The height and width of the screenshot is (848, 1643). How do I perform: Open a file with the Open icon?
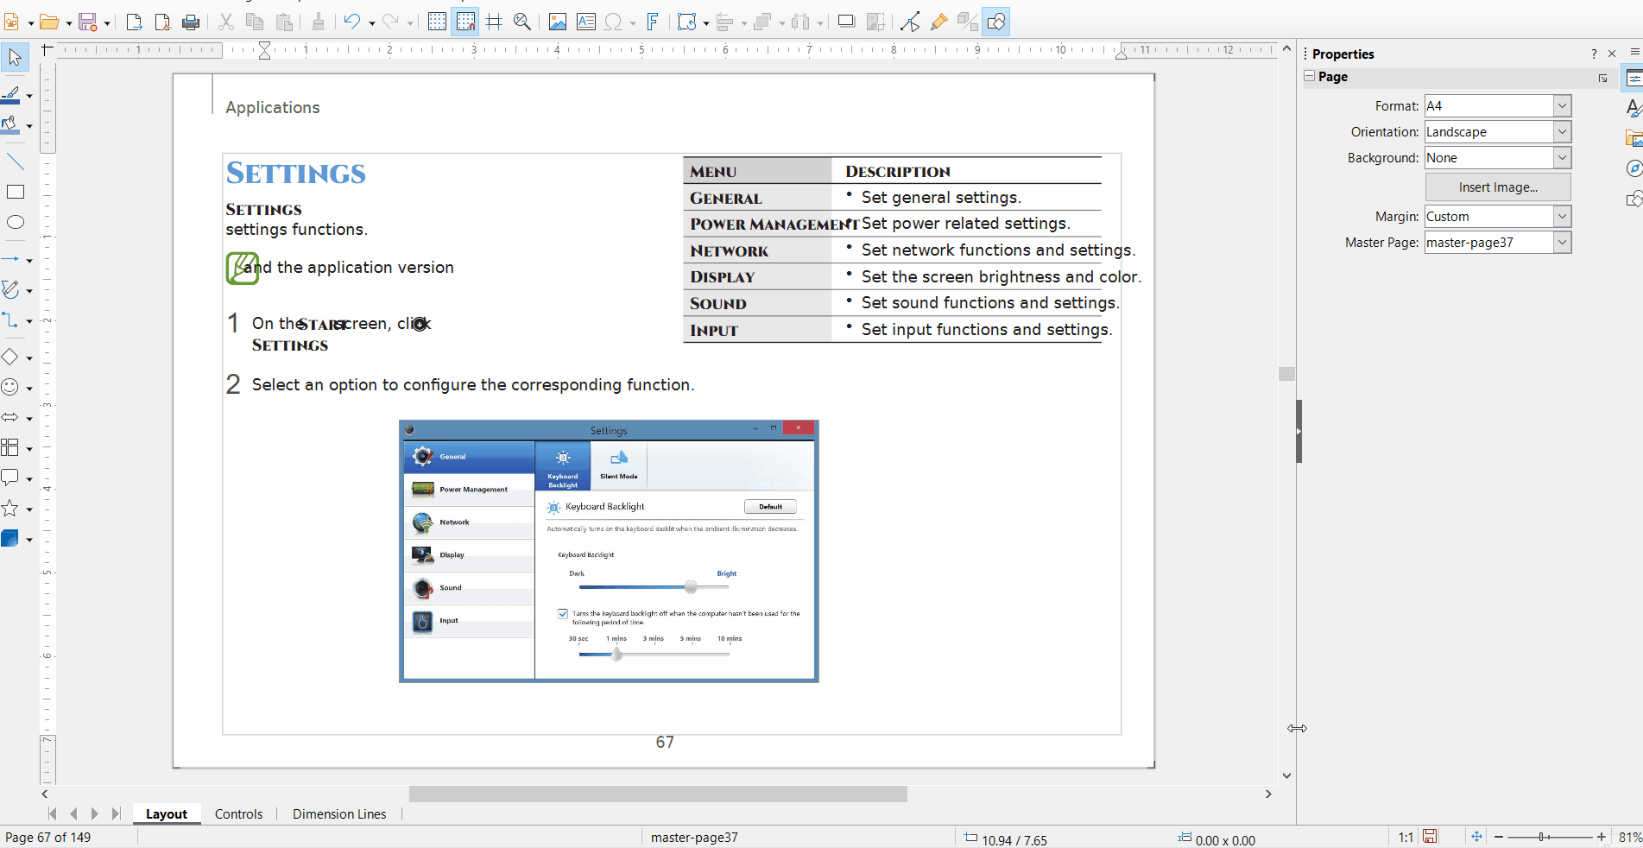(x=49, y=22)
